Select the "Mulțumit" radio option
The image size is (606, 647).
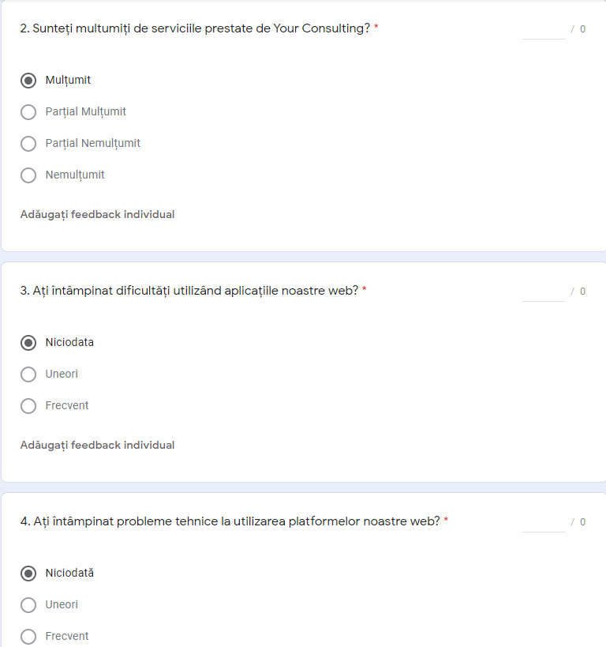28,81
